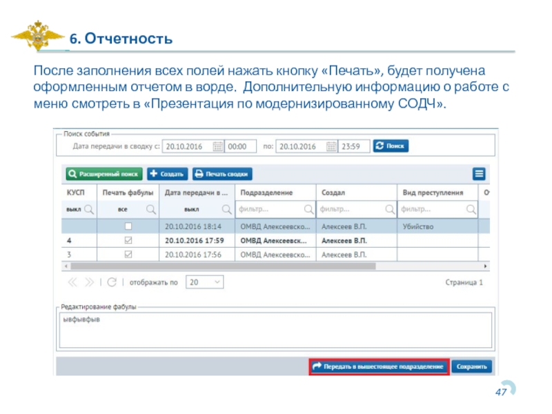Sort by the Подразделение column header
The width and height of the screenshot is (552, 414).
click(275, 193)
